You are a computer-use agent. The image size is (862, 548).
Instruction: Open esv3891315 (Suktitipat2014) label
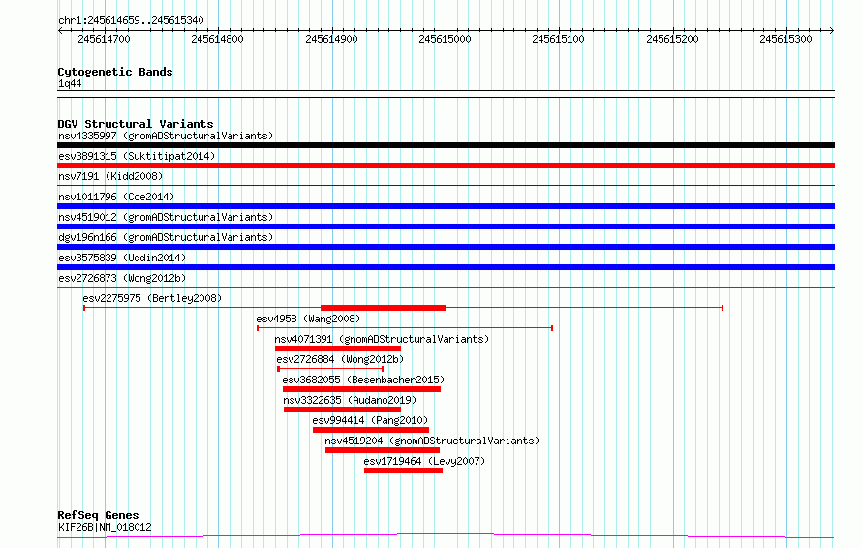137,156
